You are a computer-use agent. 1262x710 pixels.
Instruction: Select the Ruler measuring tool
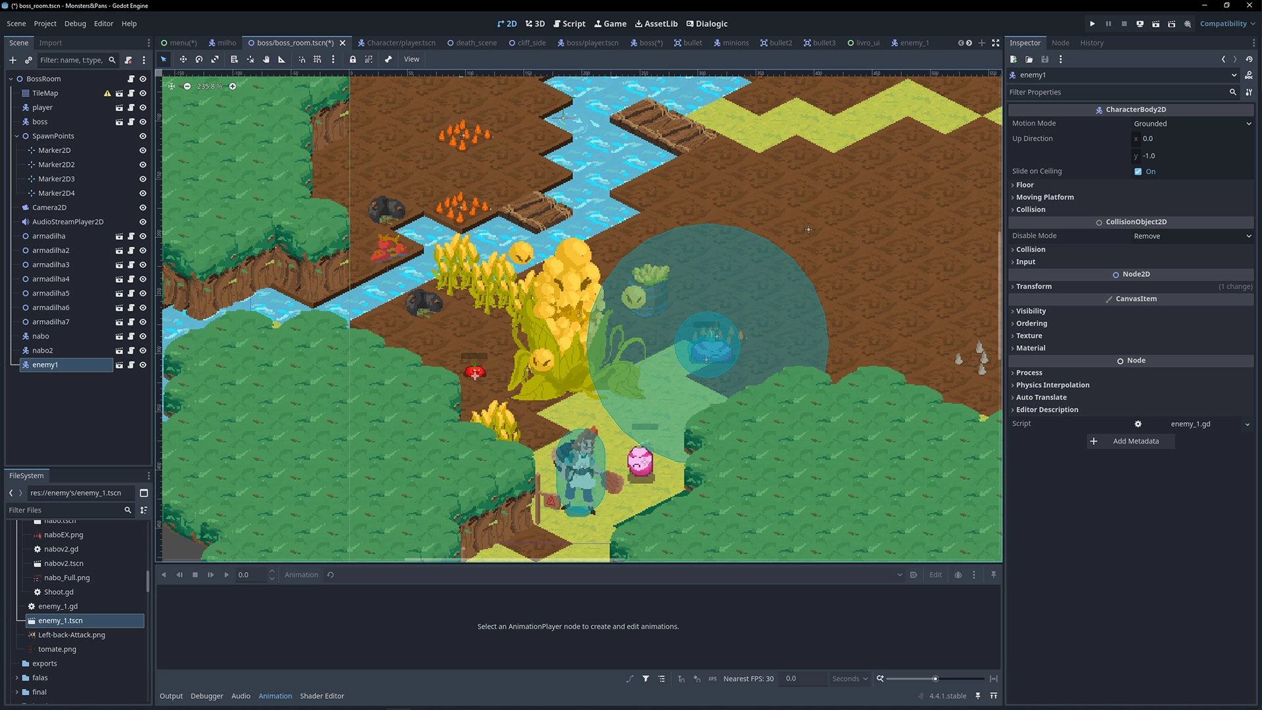click(x=282, y=59)
